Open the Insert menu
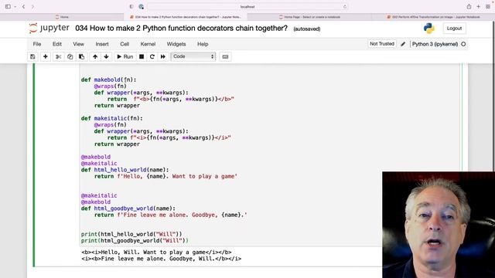Viewport: 495px width, 278px height. coord(102,44)
